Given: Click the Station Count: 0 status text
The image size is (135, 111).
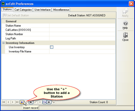Looking at the screenshot, I should click(x=99, y=102).
